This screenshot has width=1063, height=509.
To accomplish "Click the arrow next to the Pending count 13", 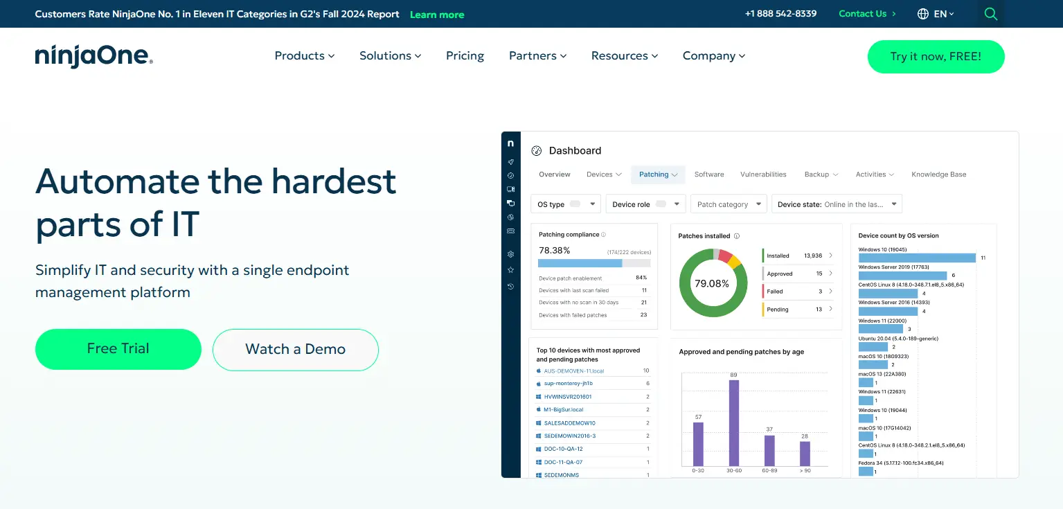I will [x=830, y=310].
